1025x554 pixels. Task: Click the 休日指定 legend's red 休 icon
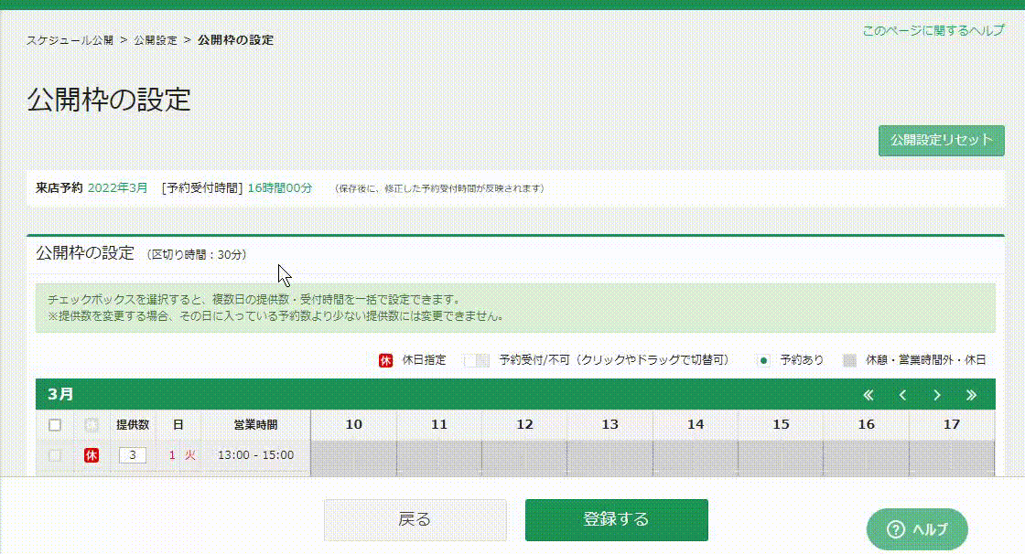385,359
